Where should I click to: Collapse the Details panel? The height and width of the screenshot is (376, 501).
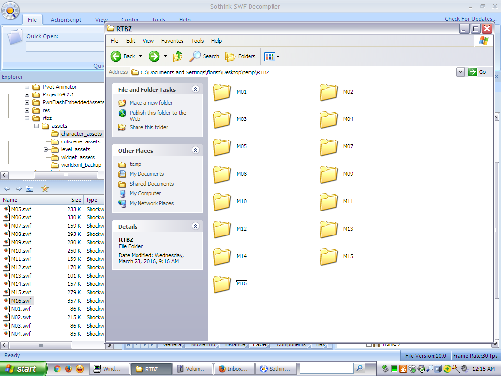click(196, 226)
